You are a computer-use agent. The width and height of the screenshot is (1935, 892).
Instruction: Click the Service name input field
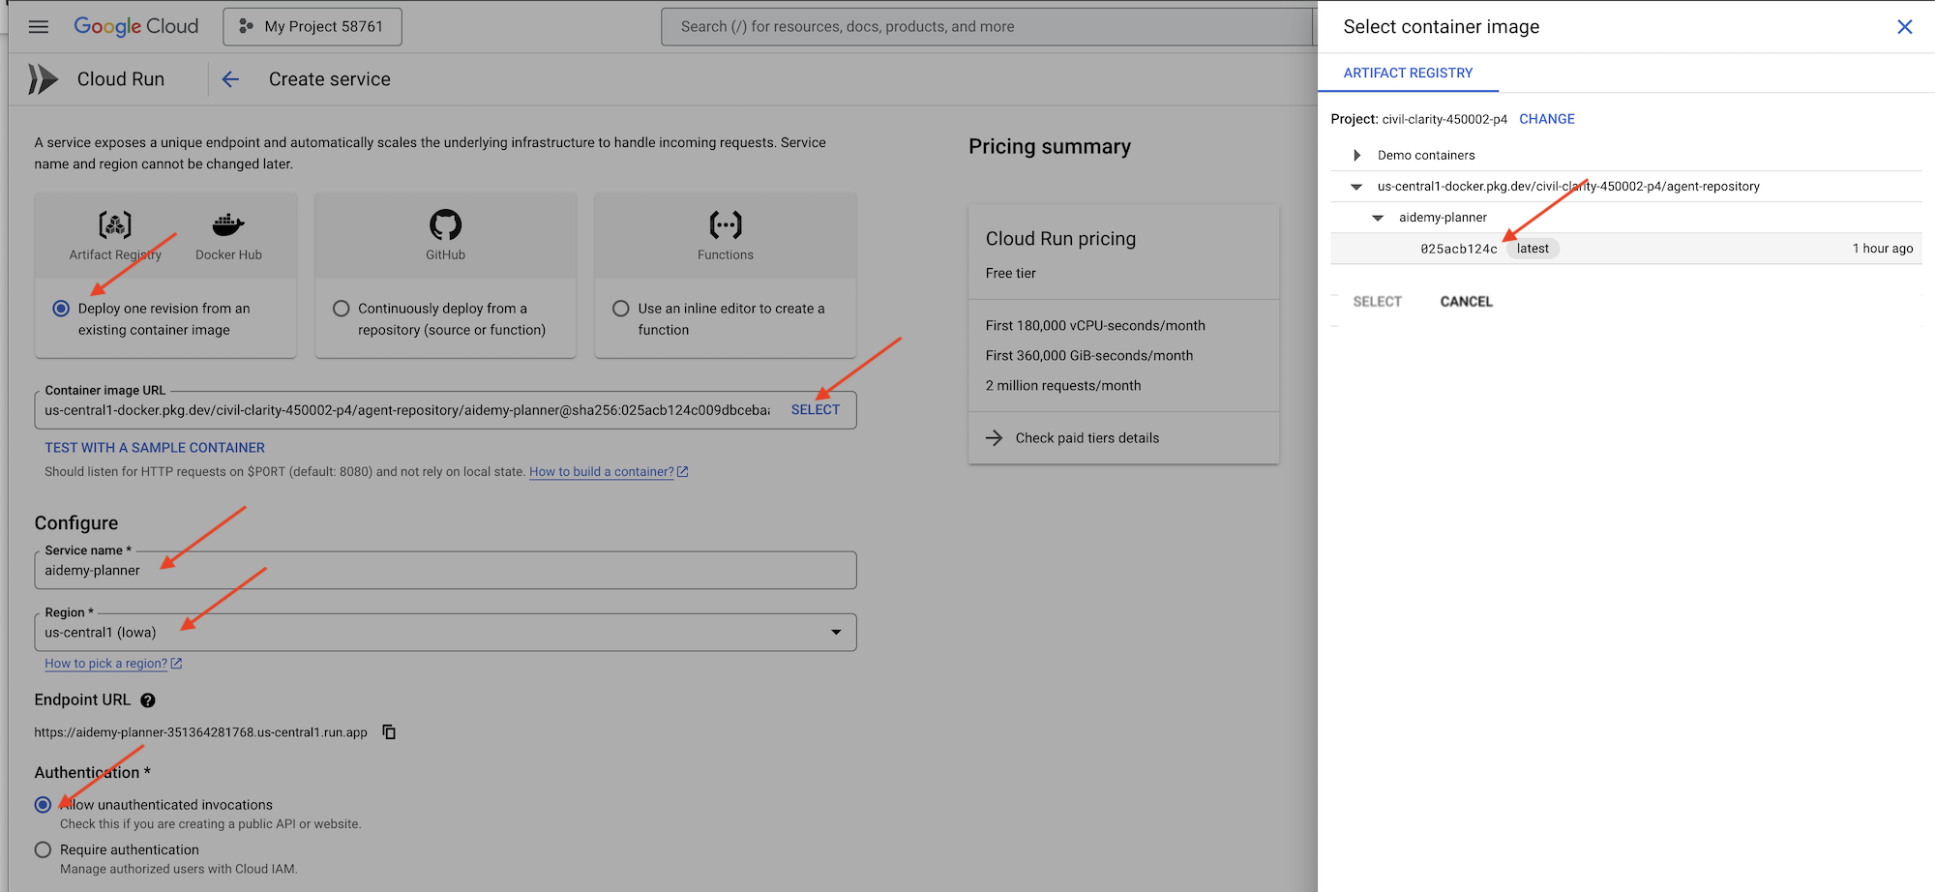click(445, 571)
